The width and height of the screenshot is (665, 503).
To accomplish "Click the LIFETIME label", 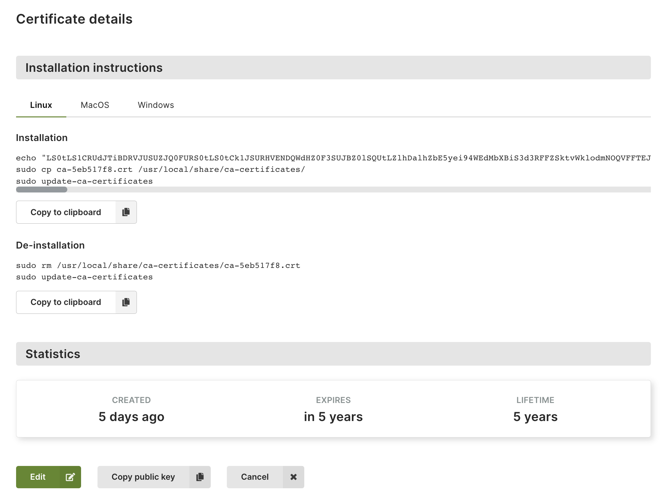I will click(x=535, y=400).
